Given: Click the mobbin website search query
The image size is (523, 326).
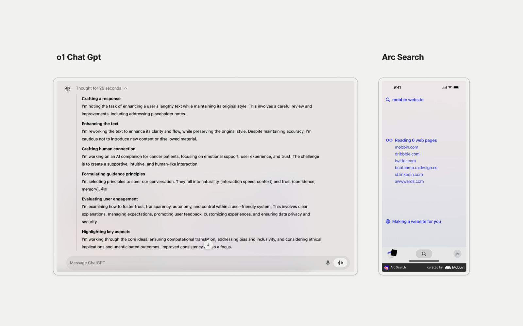Looking at the screenshot, I should click(408, 100).
